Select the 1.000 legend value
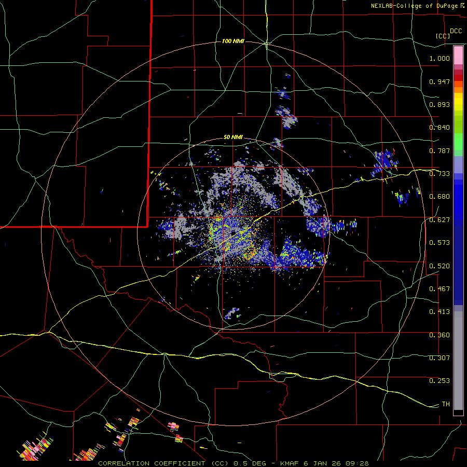Image resolution: width=467 pixels, height=467 pixels. [x=439, y=58]
